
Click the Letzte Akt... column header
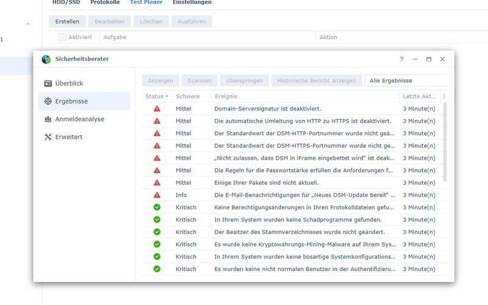[419, 96]
